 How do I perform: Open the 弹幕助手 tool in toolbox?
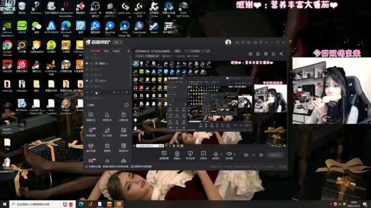point(90,116)
